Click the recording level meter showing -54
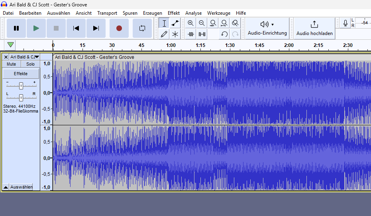 coord(363,23)
